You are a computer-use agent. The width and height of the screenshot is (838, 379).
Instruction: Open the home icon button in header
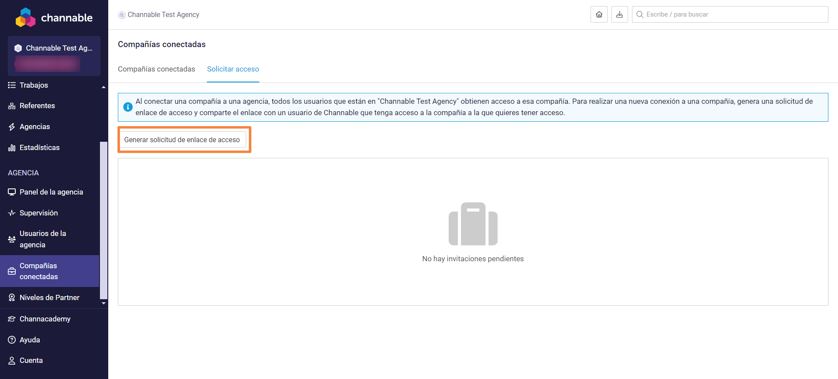point(599,14)
